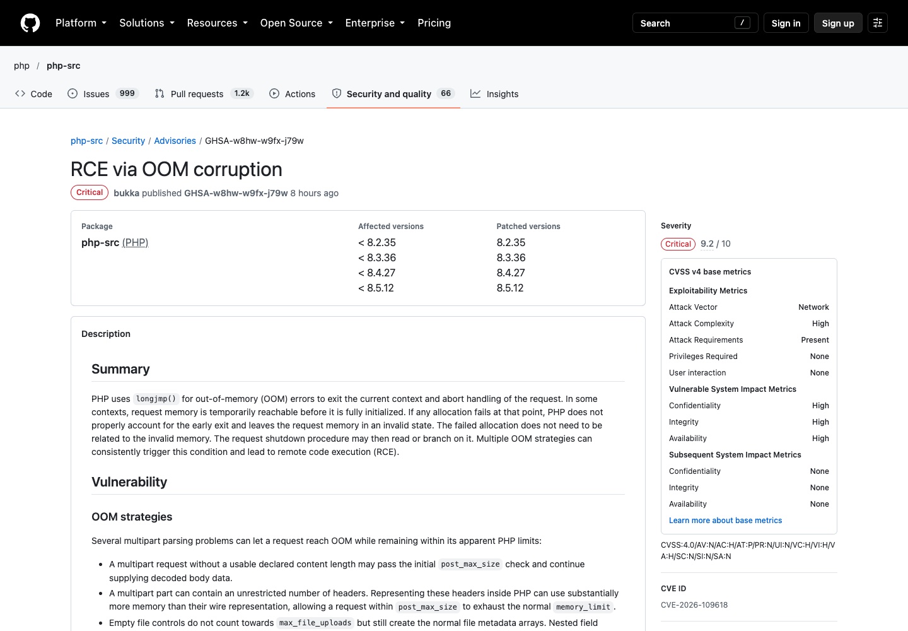Open the php-src repository title link
The width and height of the screenshot is (908, 631).
(64, 66)
